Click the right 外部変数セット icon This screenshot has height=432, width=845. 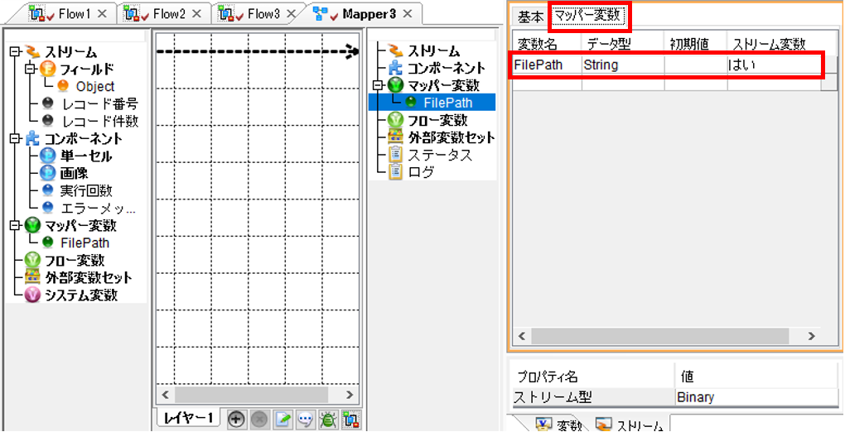[396, 137]
